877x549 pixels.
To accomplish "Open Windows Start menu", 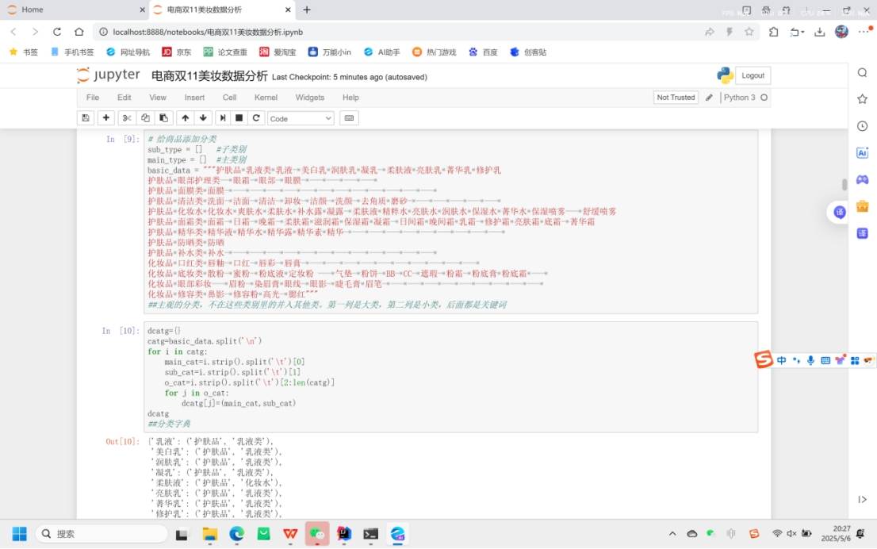I will click(x=20, y=534).
